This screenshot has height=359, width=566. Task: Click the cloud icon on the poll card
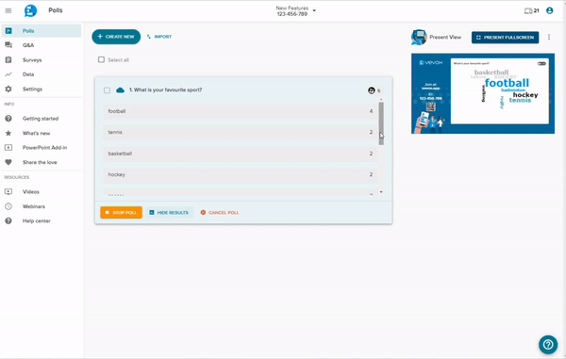tap(120, 90)
